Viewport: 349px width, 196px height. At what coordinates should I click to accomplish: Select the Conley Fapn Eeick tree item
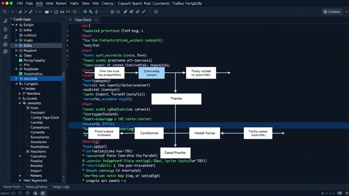[45, 117]
